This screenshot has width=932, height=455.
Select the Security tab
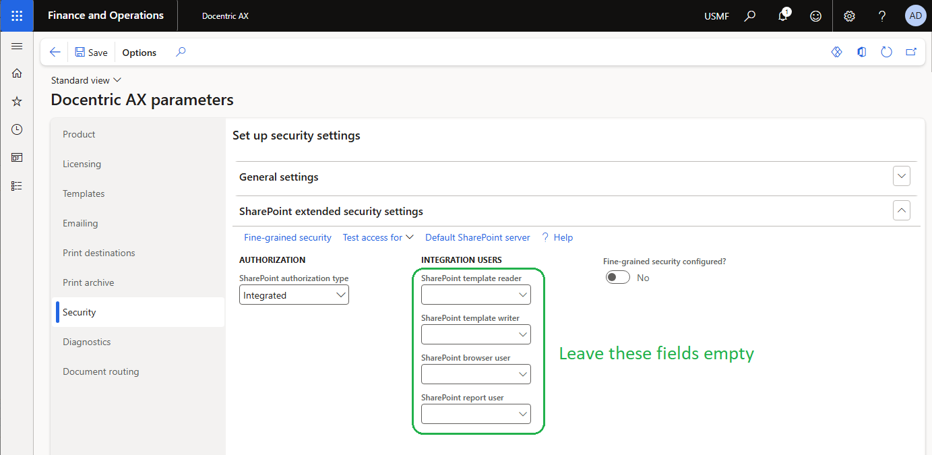[137, 312]
